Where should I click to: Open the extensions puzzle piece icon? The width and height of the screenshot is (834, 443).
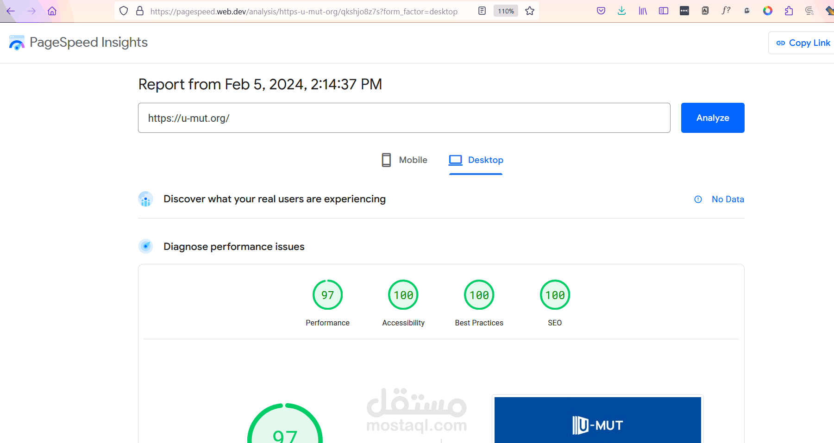[x=789, y=11]
